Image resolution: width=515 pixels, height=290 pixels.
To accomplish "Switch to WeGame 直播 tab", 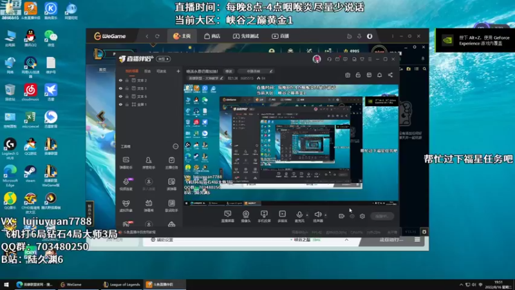I will (281, 36).
